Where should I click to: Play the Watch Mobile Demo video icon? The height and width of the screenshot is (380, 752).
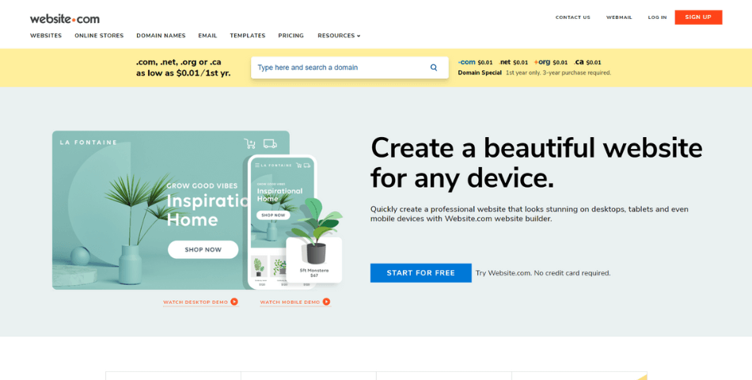(x=326, y=302)
